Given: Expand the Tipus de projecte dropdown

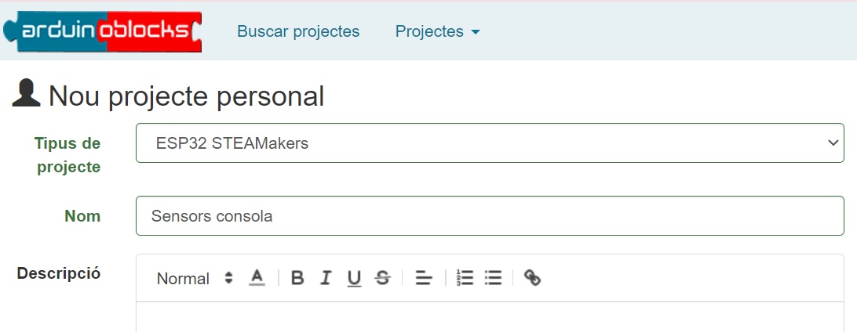Looking at the screenshot, I should [490, 143].
